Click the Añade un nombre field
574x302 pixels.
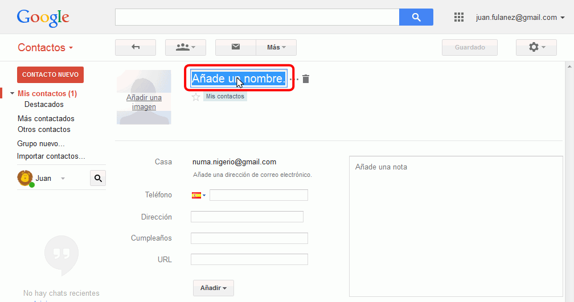click(238, 78)
